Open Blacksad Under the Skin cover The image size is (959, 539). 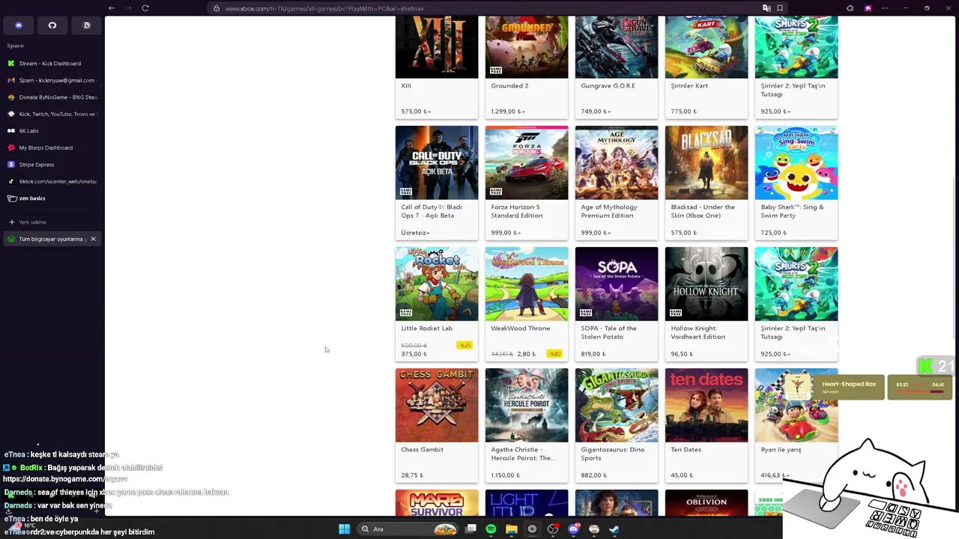tap(707, 162)
